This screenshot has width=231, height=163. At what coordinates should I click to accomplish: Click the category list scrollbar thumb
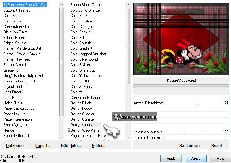(62, 62)
